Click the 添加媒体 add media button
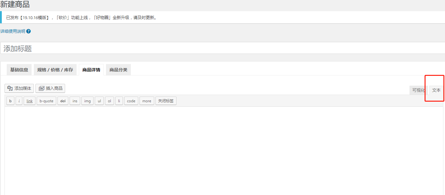Image resolution: width=445 pixels, height=195 pixels. tap(19, 88)
